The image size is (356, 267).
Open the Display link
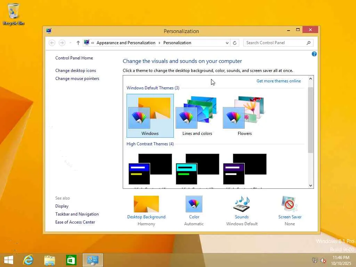click(62, 206)
